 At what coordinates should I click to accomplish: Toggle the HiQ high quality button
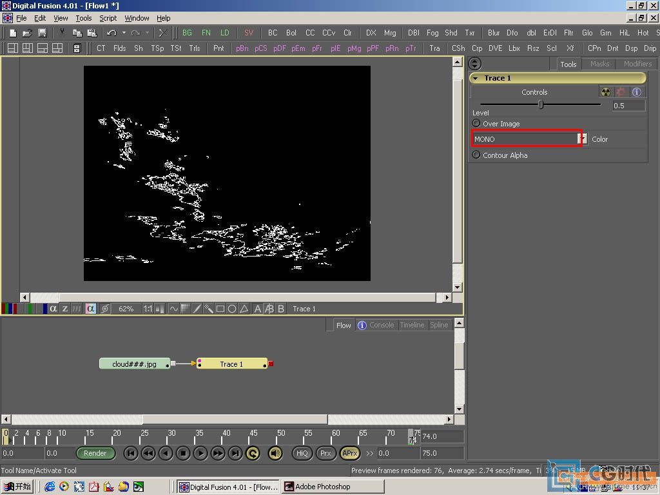coord(302,454)
